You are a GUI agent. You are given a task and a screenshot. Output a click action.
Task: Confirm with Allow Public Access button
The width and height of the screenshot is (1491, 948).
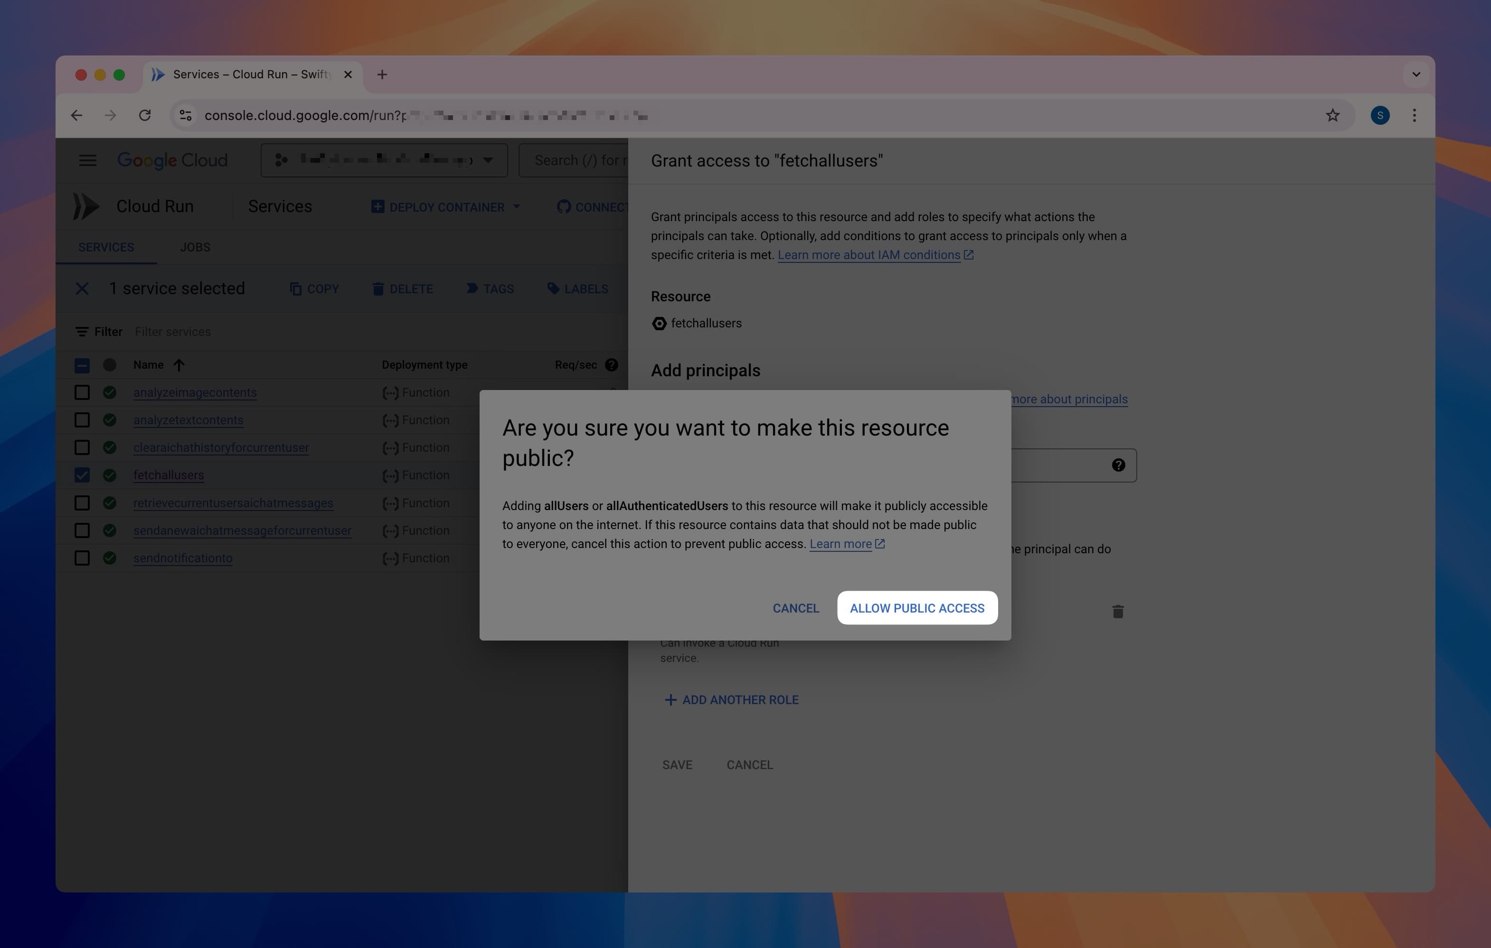(x=917, y=608)
